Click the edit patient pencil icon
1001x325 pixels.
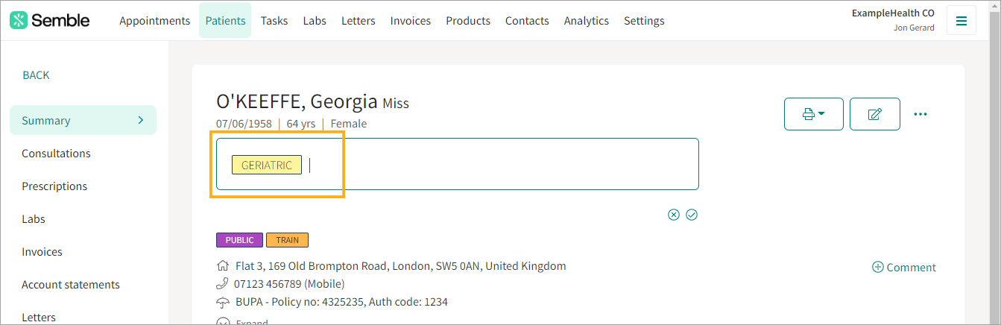875,114
